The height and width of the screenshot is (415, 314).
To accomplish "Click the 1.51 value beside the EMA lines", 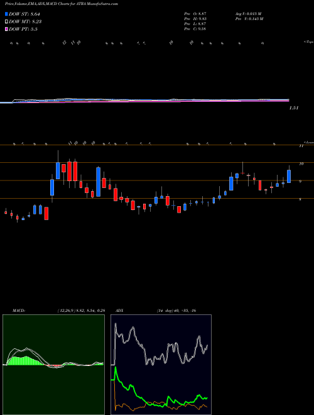I will tap(294, 108).
